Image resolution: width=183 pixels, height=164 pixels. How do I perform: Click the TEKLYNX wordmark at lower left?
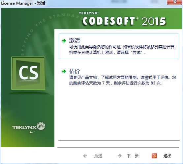tap(24, 128)
